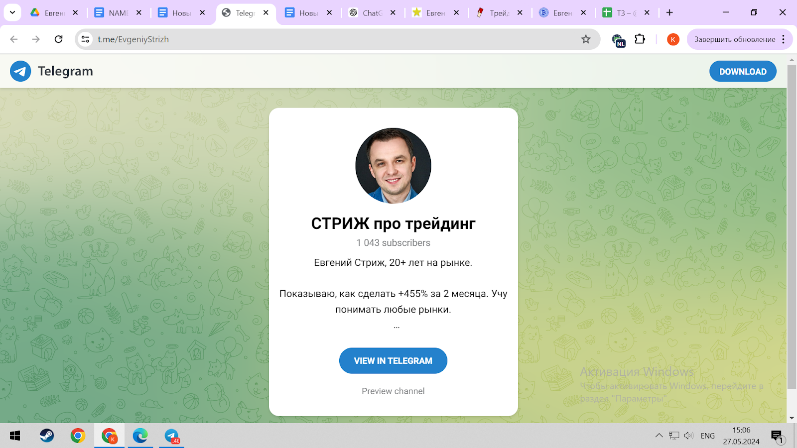
Task: Switch the ENG language indicator
Action: (707, 436)
